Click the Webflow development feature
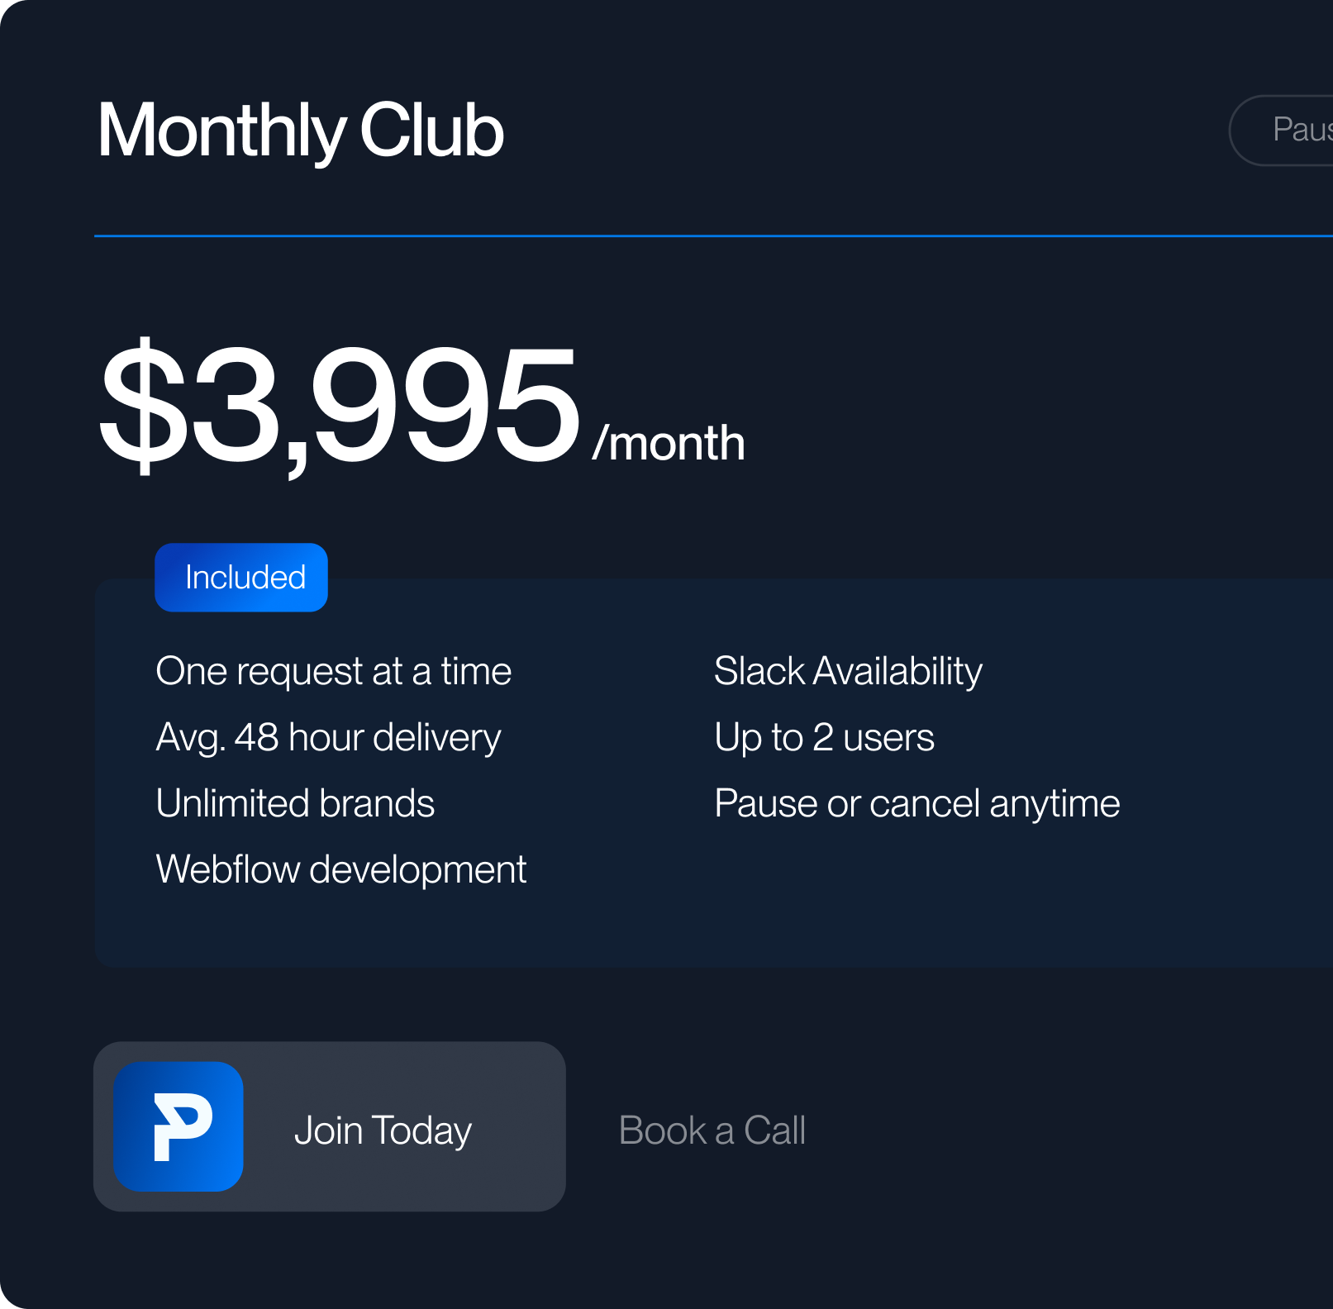 [x=340, y=869]
